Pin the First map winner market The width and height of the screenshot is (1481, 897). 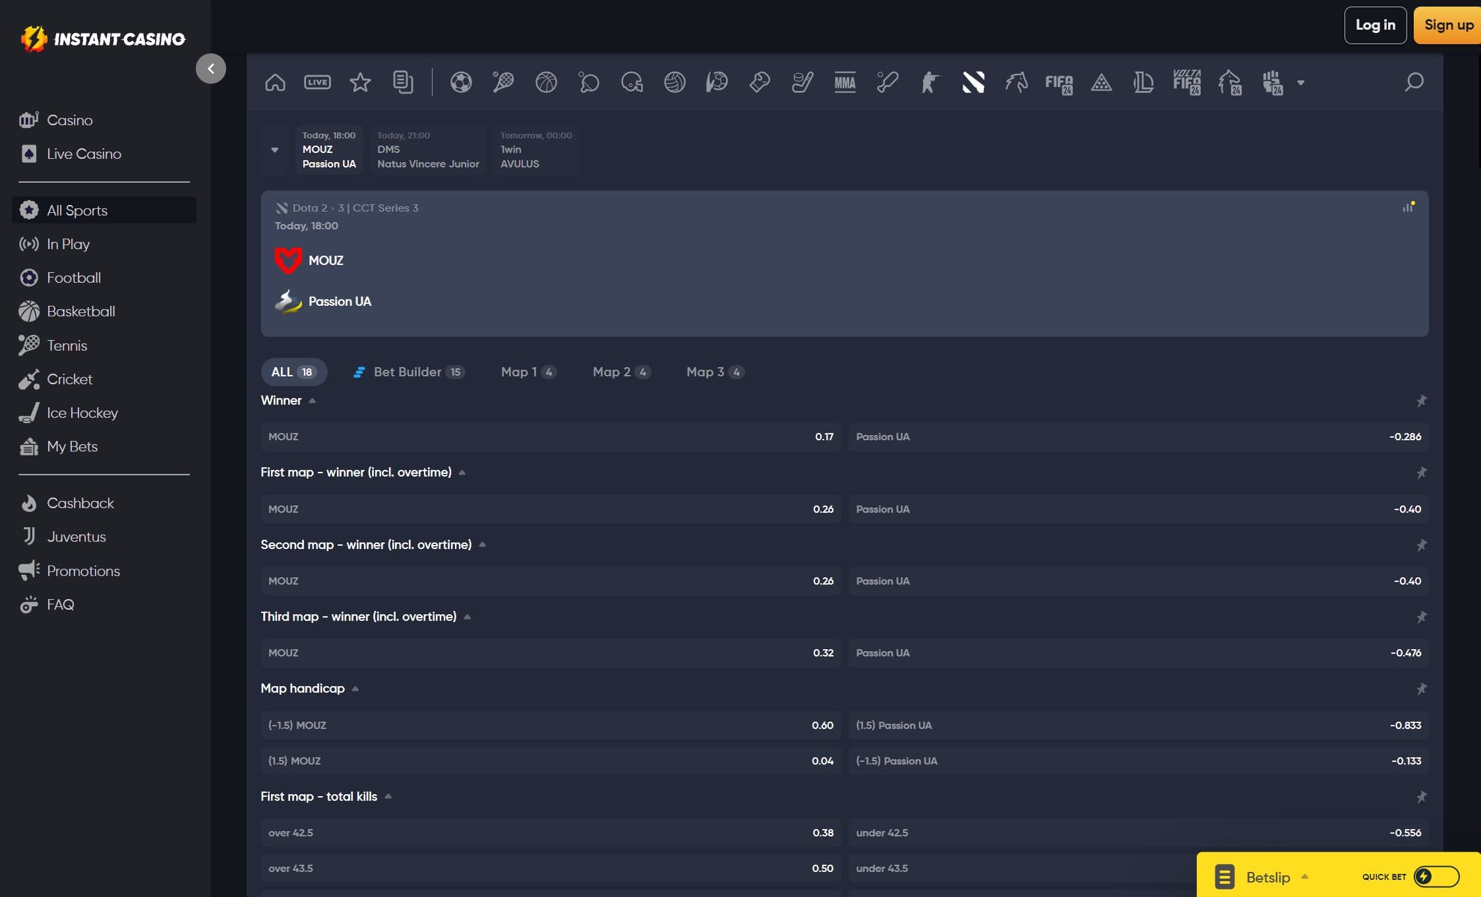(x=1422, y=473)
